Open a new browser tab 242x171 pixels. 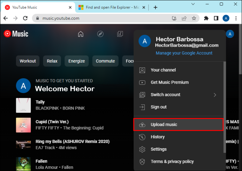tap(155, 7)
